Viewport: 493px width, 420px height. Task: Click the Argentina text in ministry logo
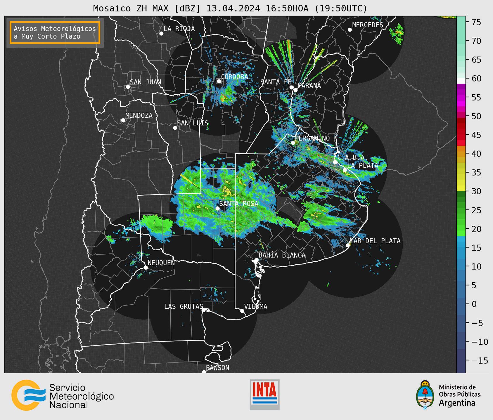(457, 403)
